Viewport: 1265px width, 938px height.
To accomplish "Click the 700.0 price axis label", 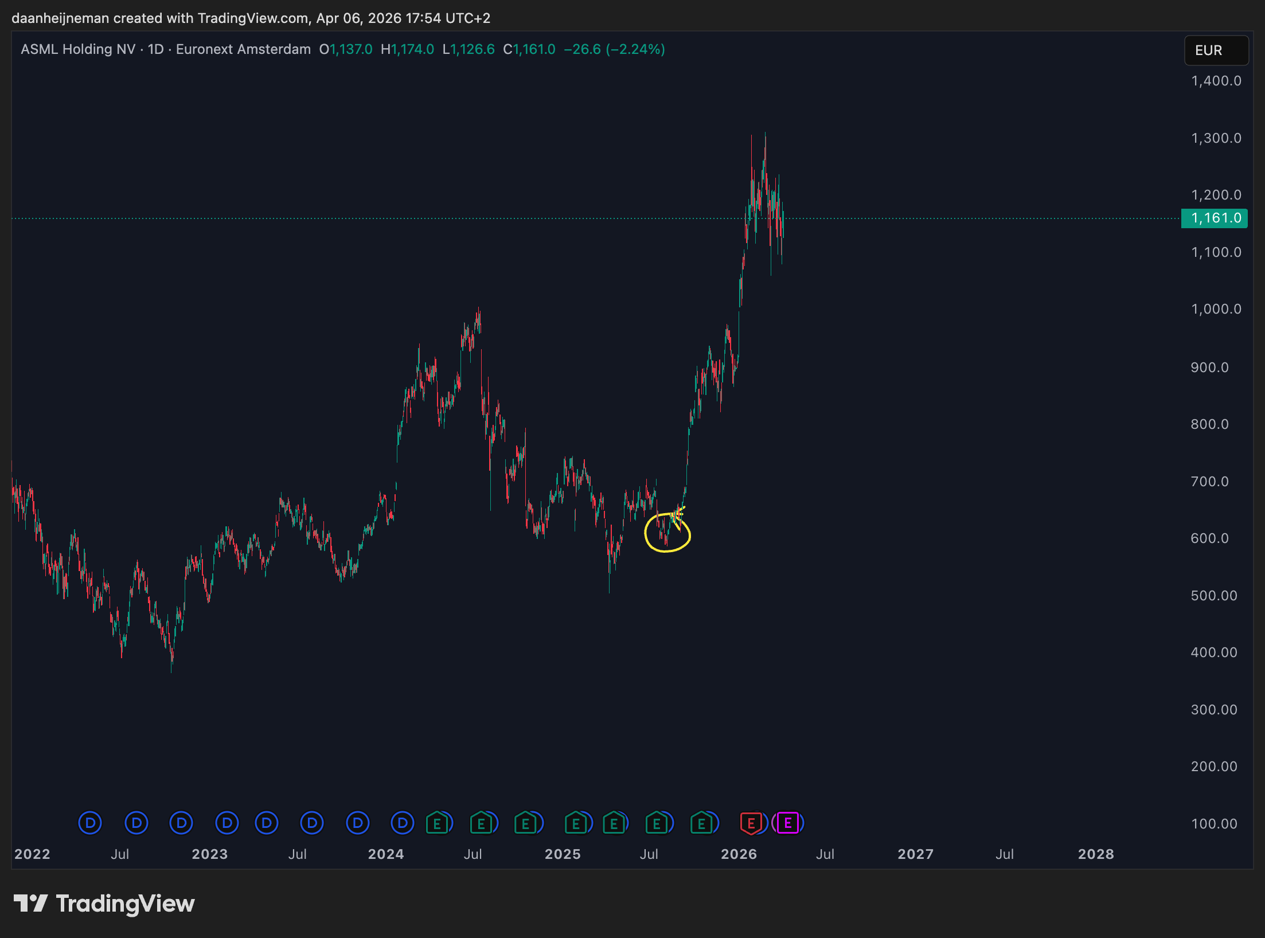I will (x=1210, y=482).
